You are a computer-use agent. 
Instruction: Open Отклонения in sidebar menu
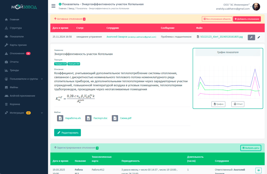coord(17,54)
